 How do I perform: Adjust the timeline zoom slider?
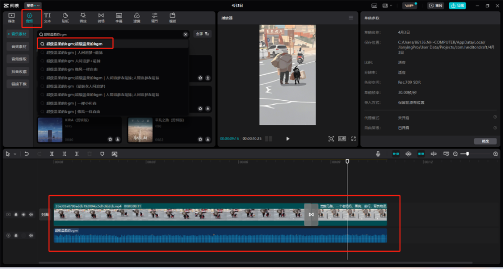tap(467, 154)
